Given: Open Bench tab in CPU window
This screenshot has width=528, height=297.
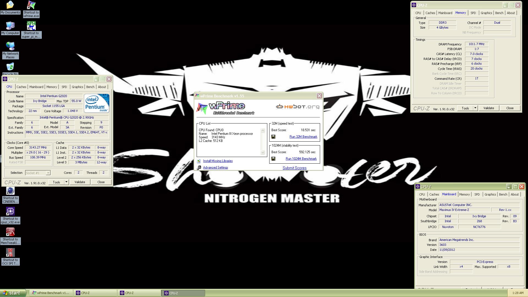Looking at the screenshot, I should [x=90, y=87].
